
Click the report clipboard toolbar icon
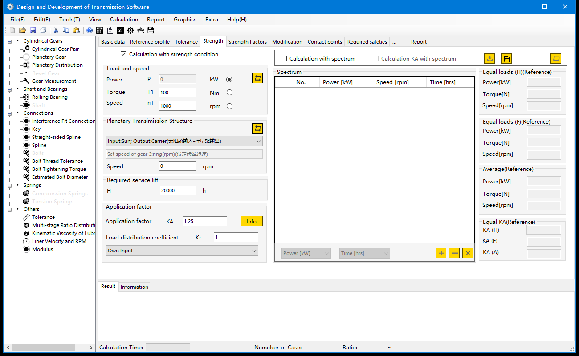tap(110, 30)
